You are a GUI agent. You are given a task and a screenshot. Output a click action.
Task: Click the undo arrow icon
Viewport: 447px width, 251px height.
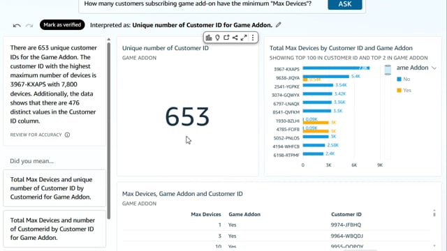[17, 25]
